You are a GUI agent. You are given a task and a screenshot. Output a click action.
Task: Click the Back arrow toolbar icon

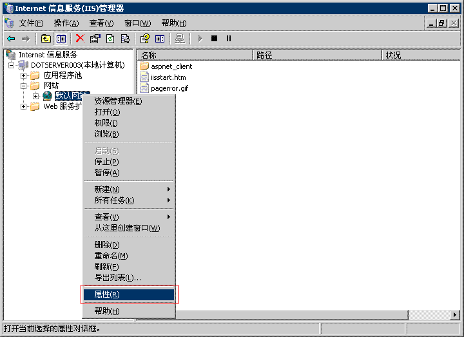pos(11,39)
